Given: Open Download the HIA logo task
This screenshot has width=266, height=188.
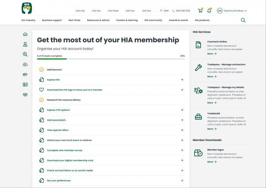Looking at the screenshot, I should point(111,90).
